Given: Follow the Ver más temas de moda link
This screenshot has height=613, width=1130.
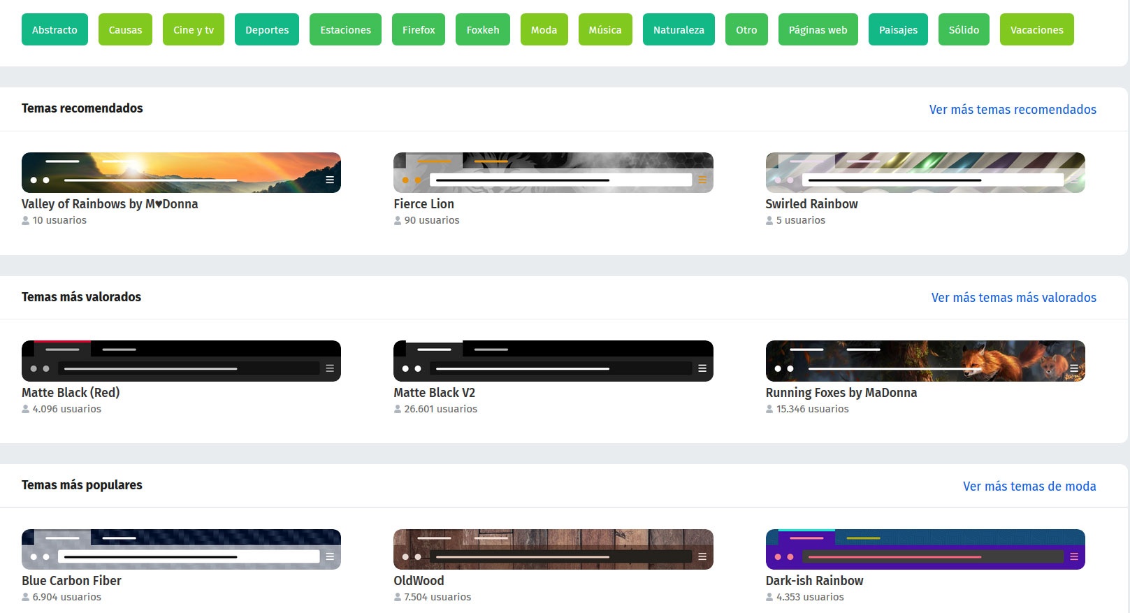Looking at the screenshot, I should pyautogui.click(x=1029, y=486).
